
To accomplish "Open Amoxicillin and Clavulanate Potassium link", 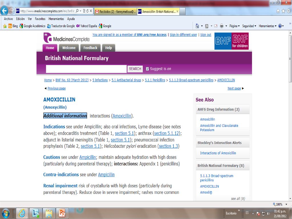I will pyautogui.click(x=219, y=128).
